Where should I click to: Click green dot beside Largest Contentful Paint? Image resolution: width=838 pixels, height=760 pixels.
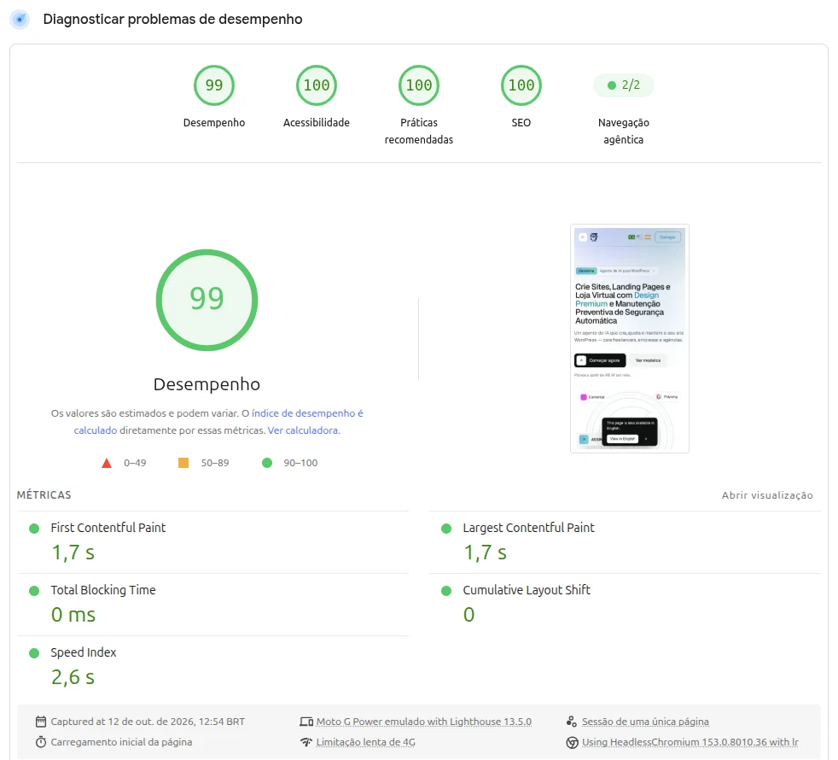coord(446,529)
